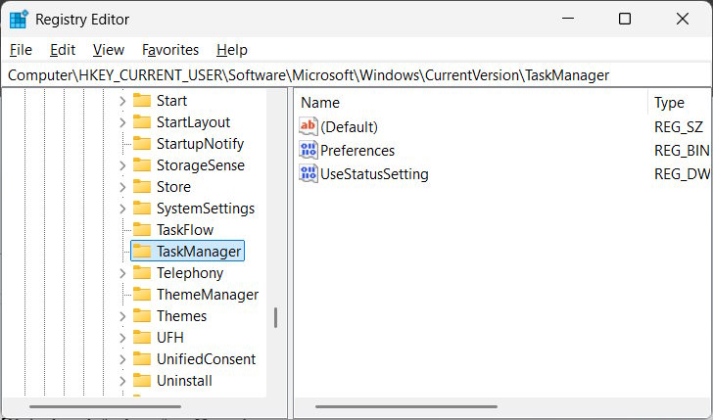
Task: Open the Help menu
Action: tap(232, 50)
